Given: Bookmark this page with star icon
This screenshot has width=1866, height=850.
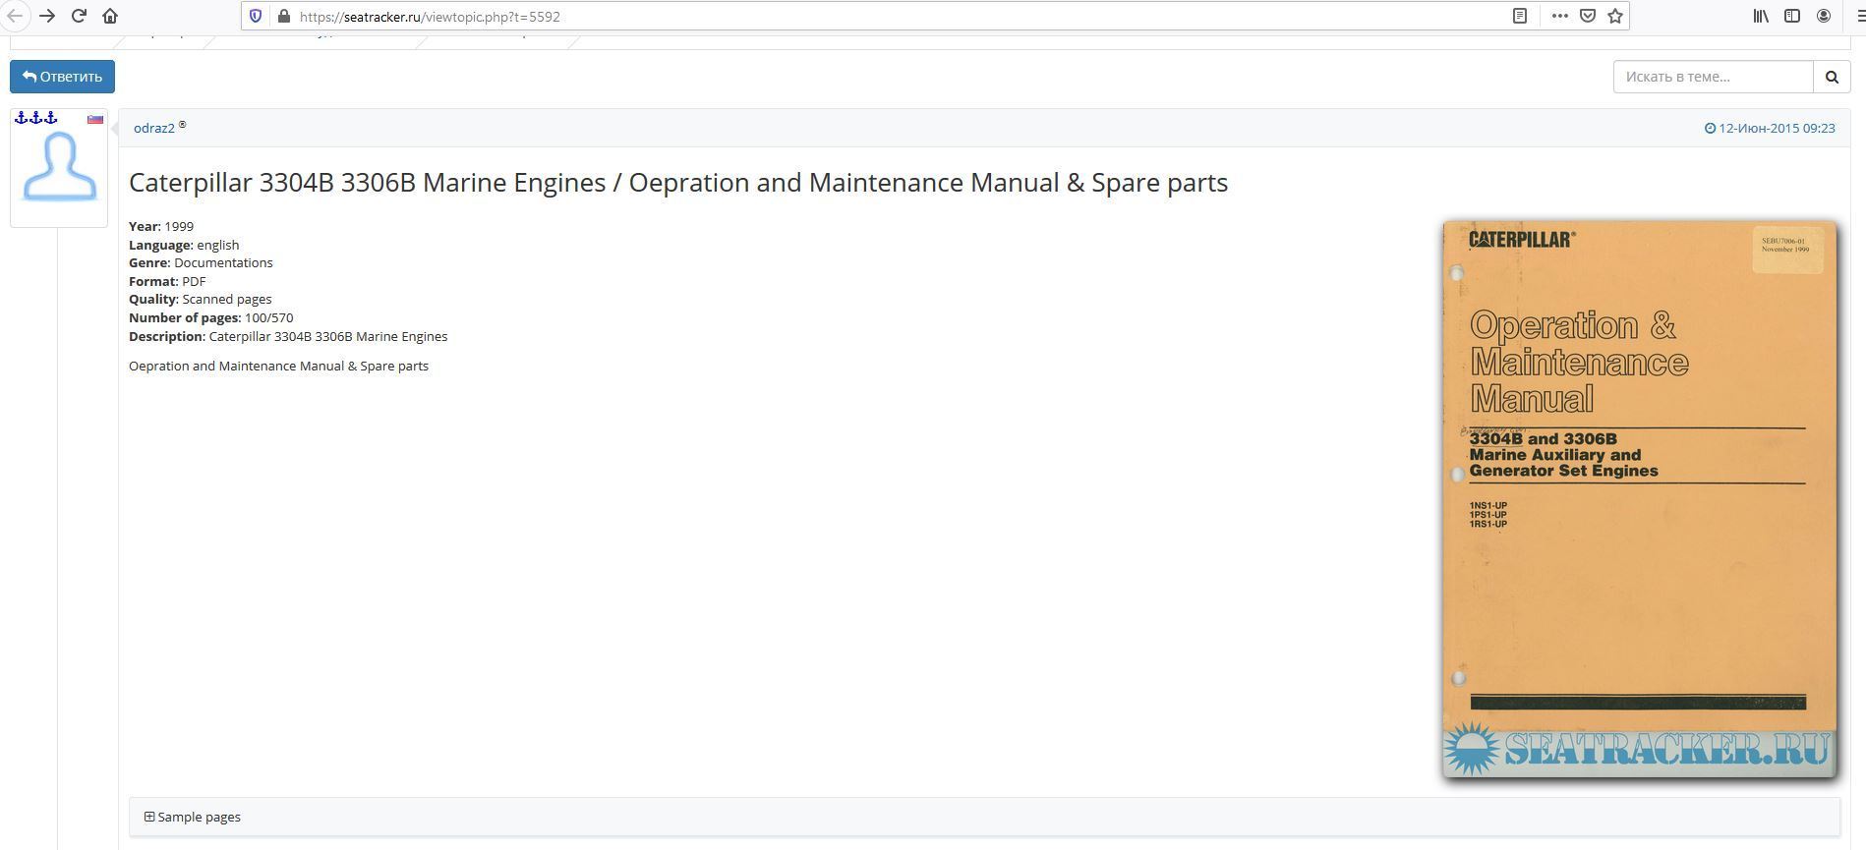Looking at the screenshot, I should coord(1614,16).
